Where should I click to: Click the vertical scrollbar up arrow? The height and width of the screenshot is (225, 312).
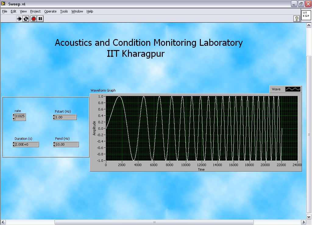tap(309, 25)
